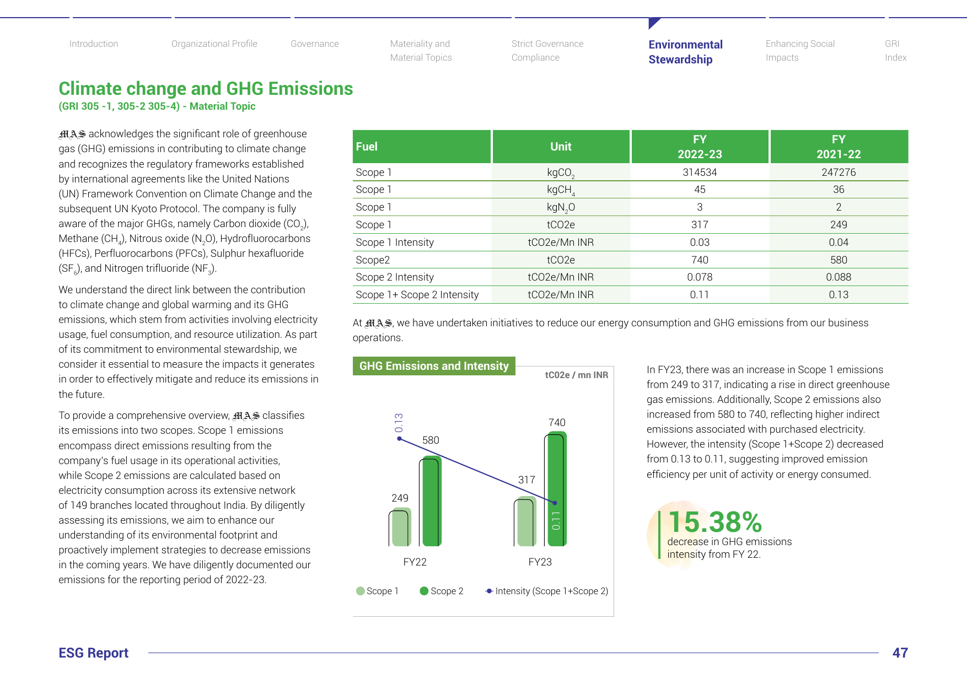
Task: Click the GHG Emissions and Intensity chart title
Action: [x=434, y=366]
